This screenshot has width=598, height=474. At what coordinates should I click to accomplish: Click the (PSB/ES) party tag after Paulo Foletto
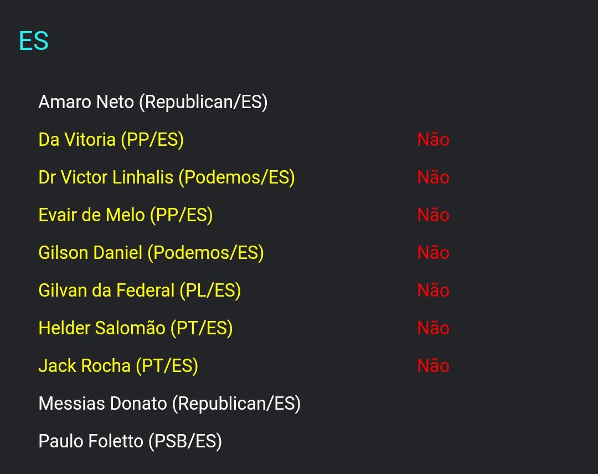(x=185, y=441)
